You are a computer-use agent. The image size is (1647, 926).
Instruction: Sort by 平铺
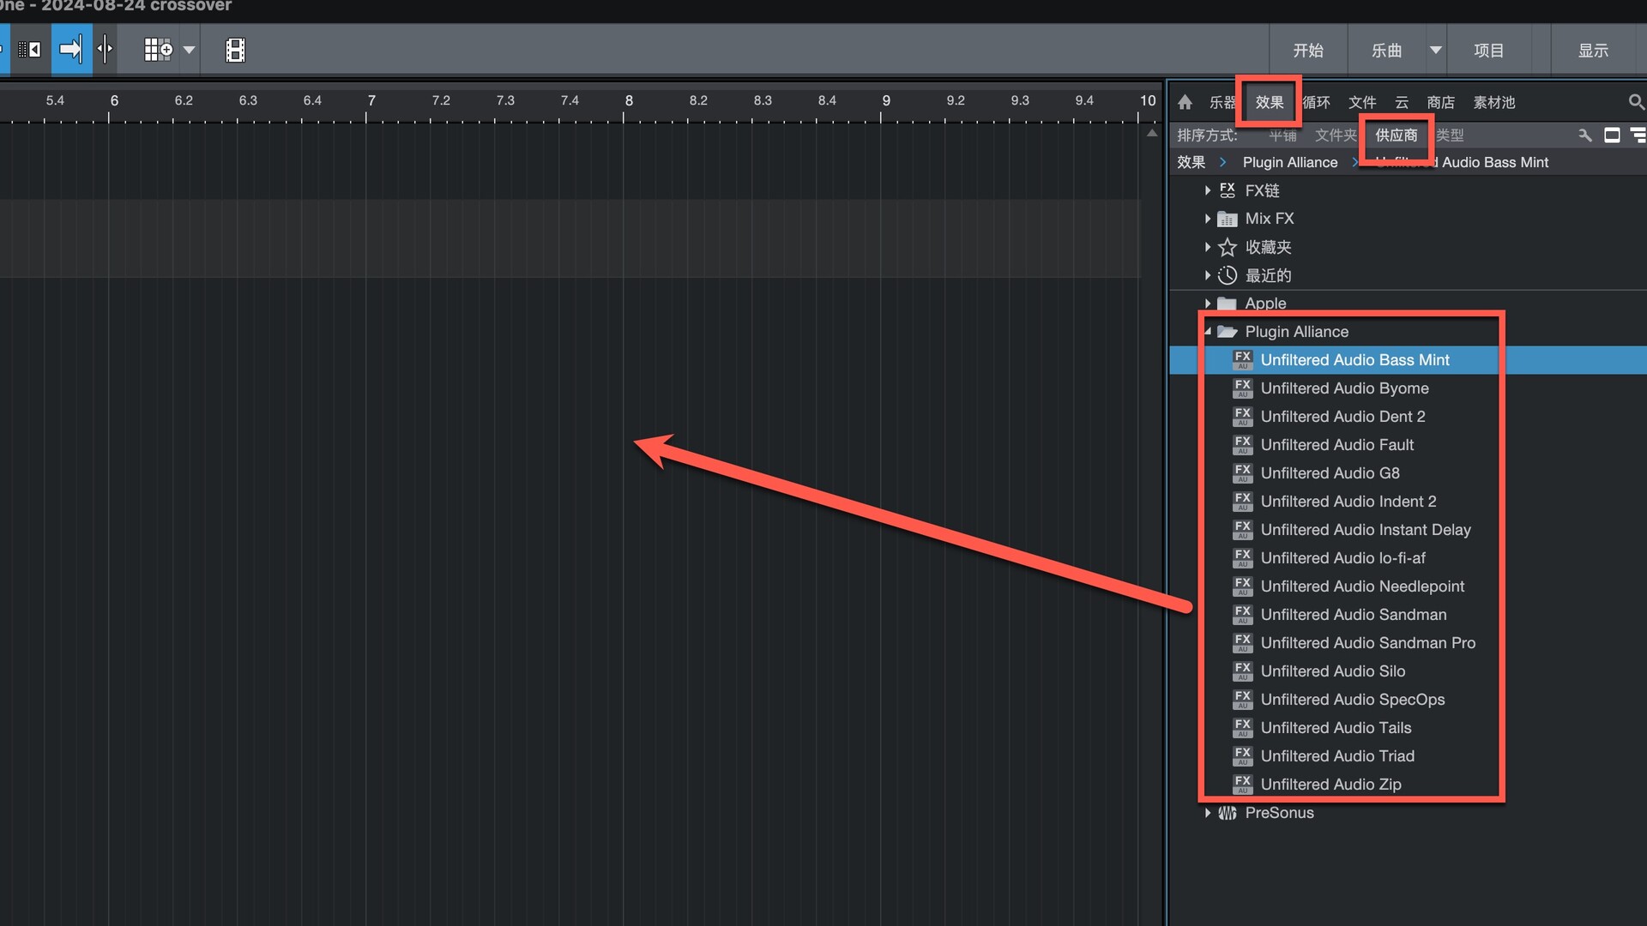click(x=1283, y=135)
